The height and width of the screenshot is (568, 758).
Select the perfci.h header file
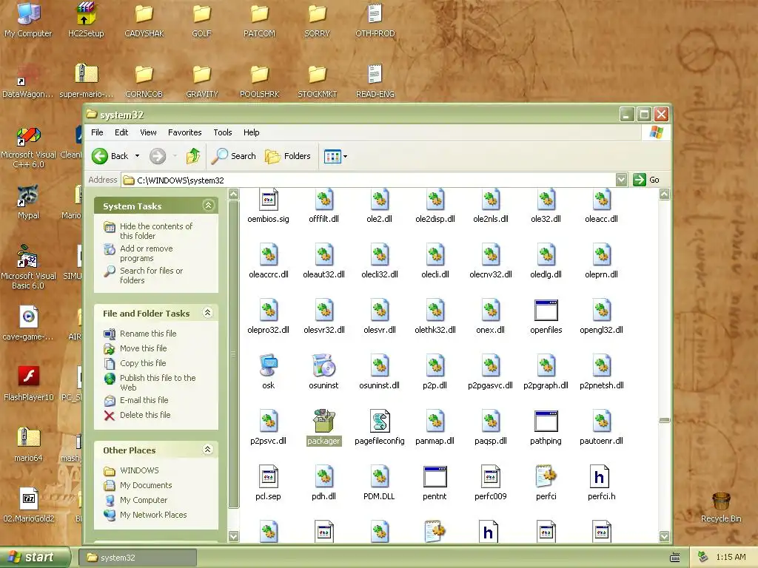point(601,477)
